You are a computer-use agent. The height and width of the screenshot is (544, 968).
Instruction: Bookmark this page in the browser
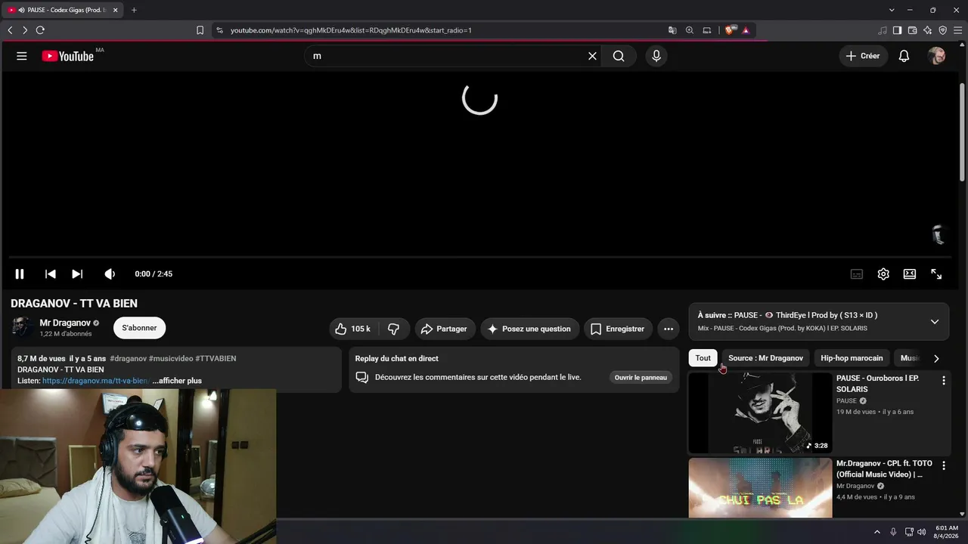point(200,30)
